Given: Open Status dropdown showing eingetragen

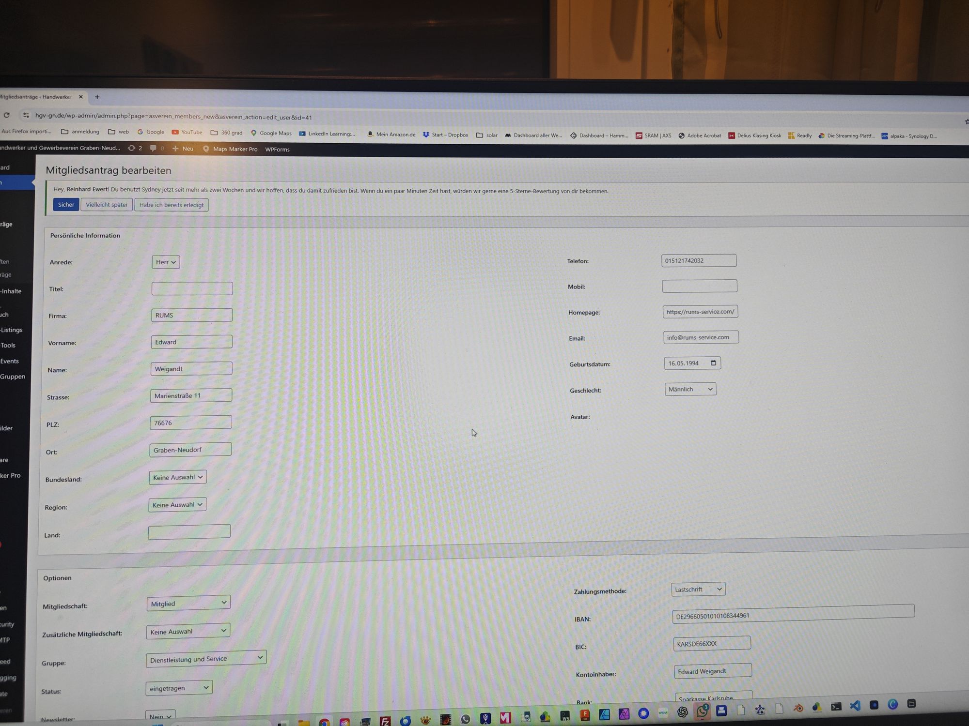Looking at the screenshot, I should pos(179,688).
